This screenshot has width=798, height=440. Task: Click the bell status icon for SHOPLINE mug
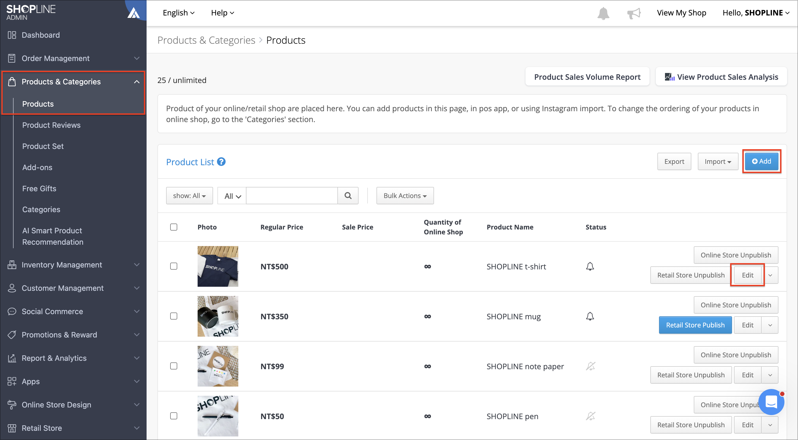click(590, 316)
